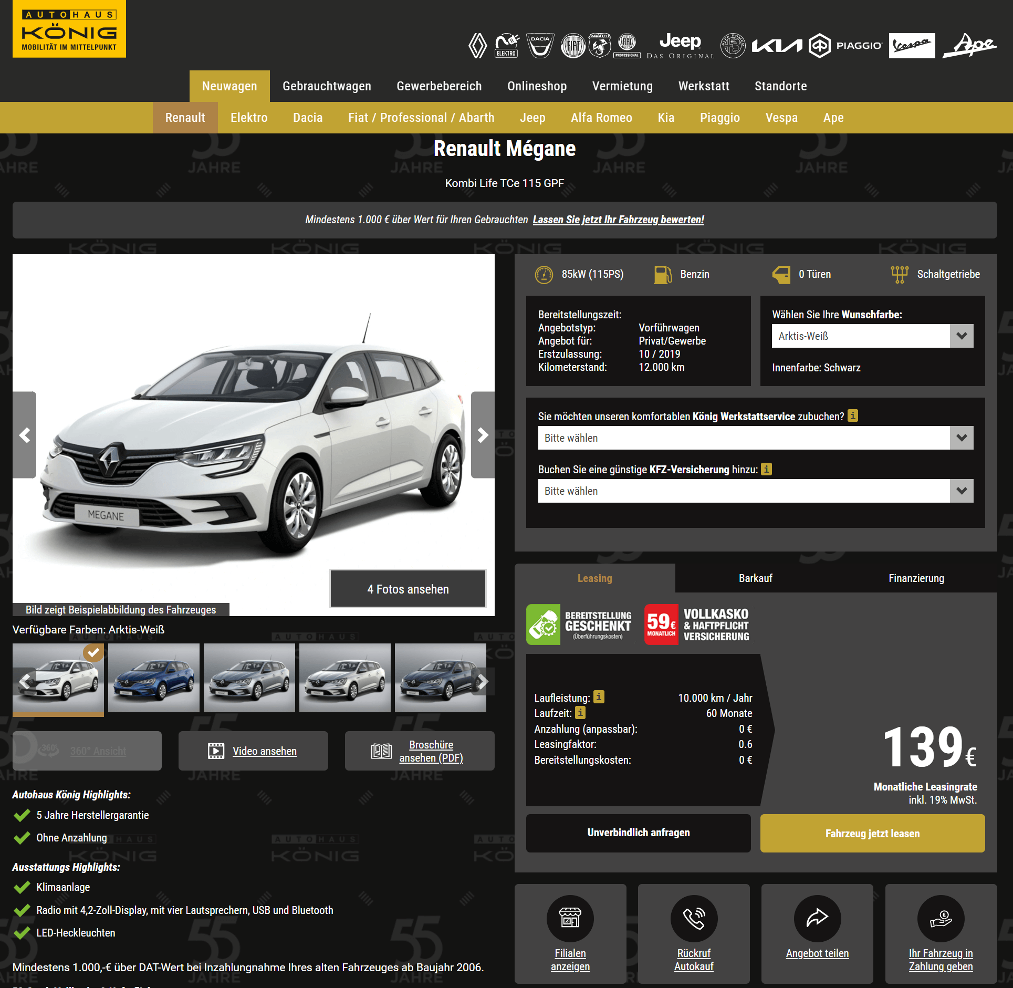Image resolution: width=1013 pixels, height=988 pixels.
Task: Select the Dacia submenu item
Action: (x=308, y=118)
